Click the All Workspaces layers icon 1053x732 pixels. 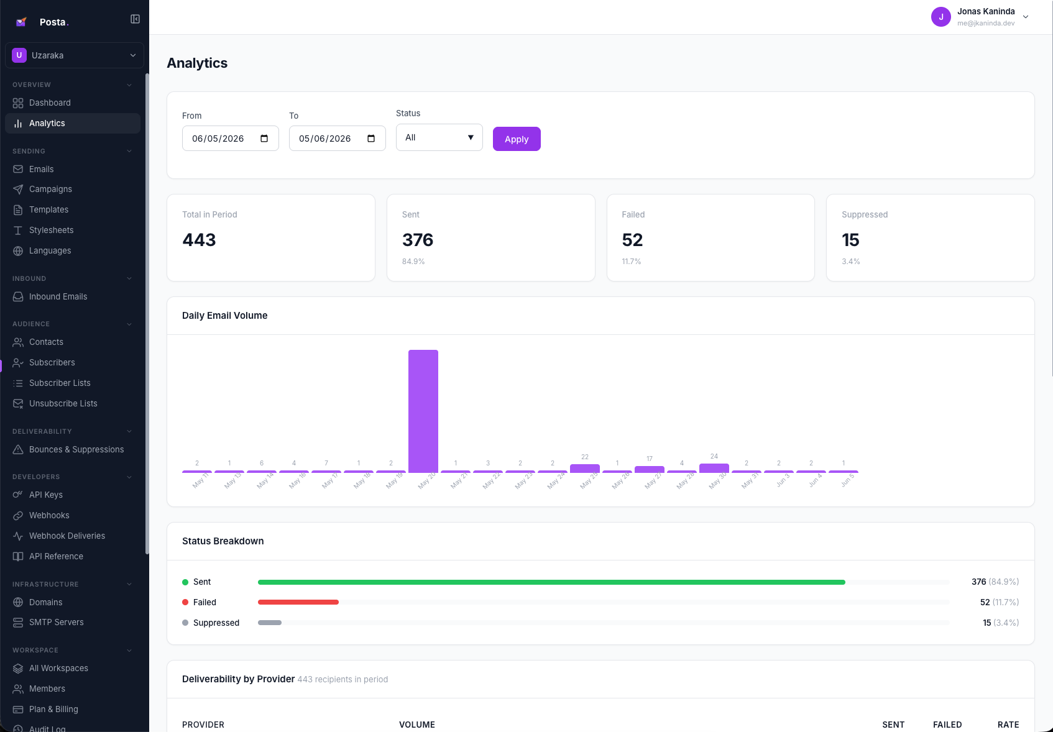coord(18,669)
